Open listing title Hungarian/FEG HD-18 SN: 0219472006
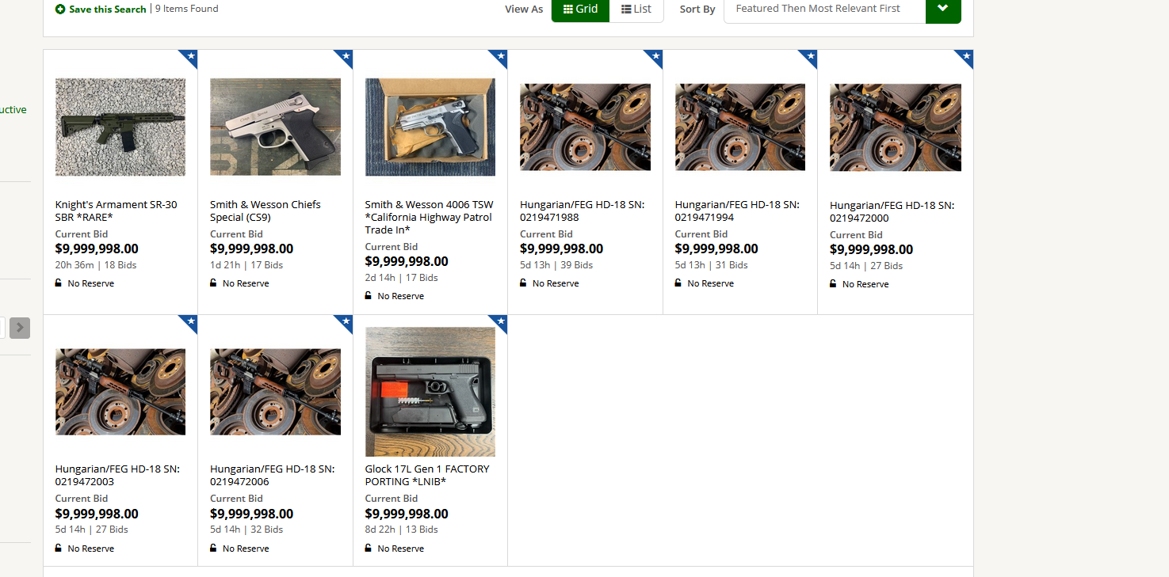Viewport: 1169px width, 577px height. coord(273,475)
